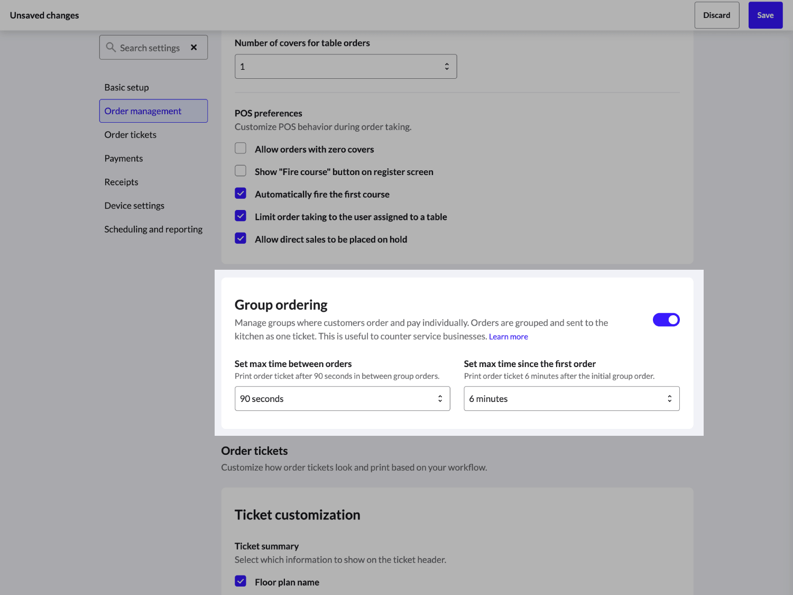This screenshot has height=595, width=793.
Task: Clear search with the X icon
Action: click(x=194, y=47)
